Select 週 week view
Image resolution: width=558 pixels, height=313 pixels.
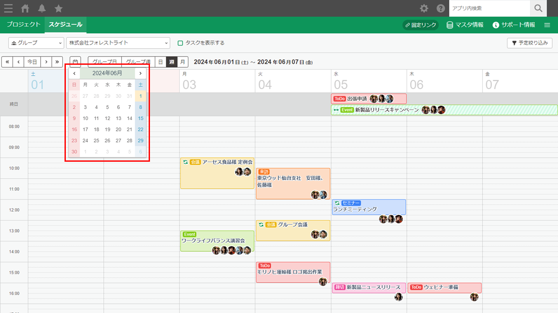pos(172,62)
